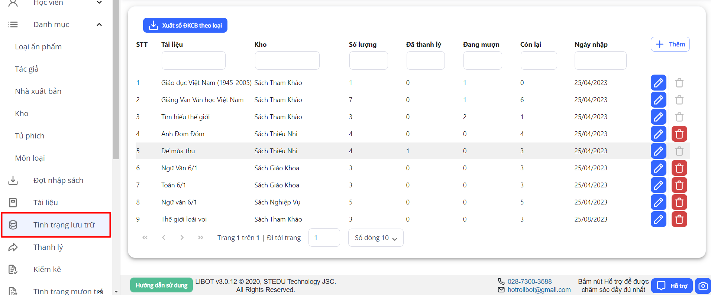The width and height of the screenshot is (711, 295).
Task: Click Xuất số ĐKCB theo loại button
Action: pyautogui.click(x=185, y=25)
